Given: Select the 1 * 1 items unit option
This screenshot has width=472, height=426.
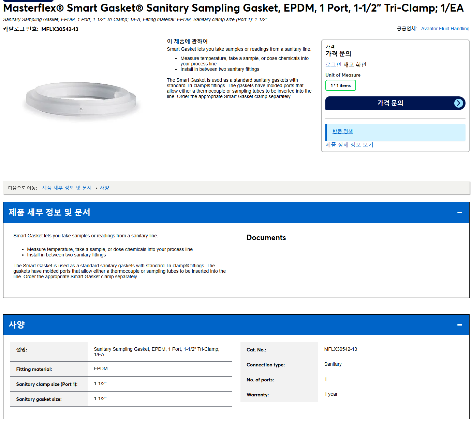Looking at the screenshot, I should click(340, 85).
